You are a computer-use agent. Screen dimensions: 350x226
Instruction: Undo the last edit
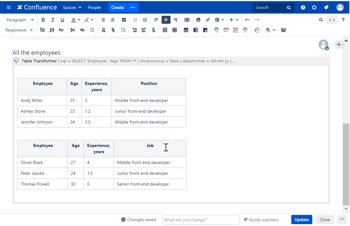point(247,20)
